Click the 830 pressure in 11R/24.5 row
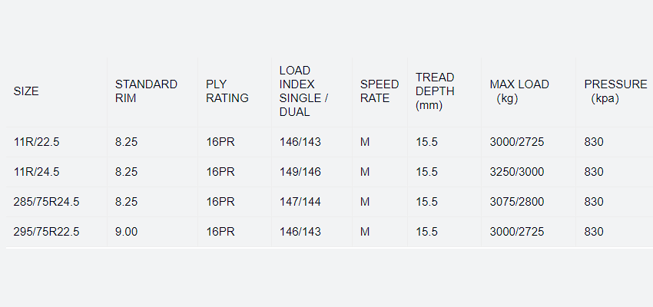 [594, 172]
